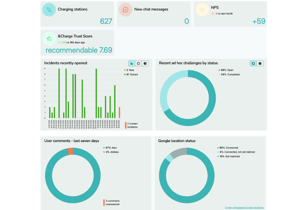Click the NPS value +59
This screenshot has height=210, width=307.
259,21
